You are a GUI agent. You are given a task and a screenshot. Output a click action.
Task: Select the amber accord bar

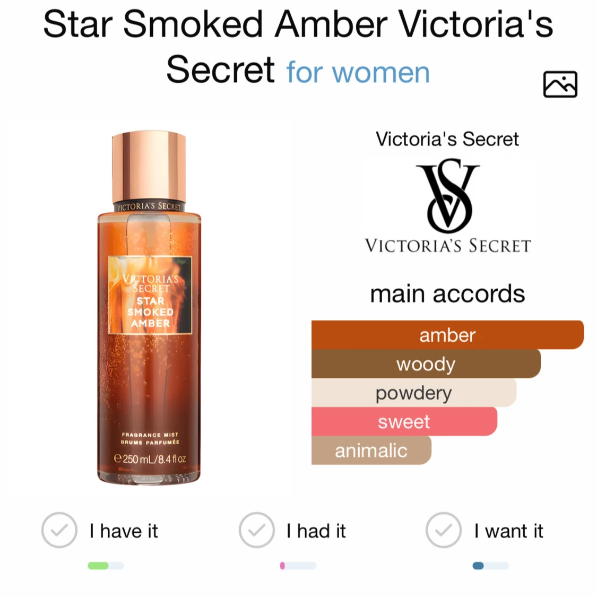(x=447, y=335)
